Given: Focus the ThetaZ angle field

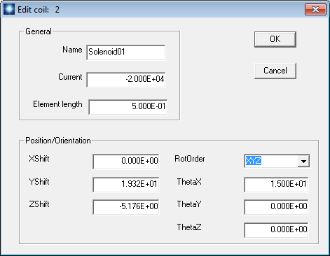Looking at the screenshot, I should [x=276, y=230].
